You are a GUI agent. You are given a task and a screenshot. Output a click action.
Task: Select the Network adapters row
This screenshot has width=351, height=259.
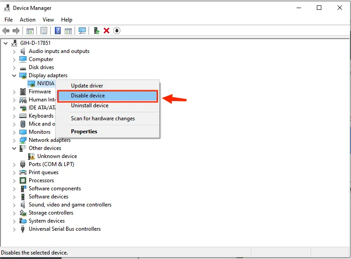(x=49, y=140)
